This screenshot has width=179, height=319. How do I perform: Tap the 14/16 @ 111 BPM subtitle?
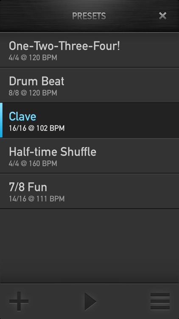click(36, 199)
